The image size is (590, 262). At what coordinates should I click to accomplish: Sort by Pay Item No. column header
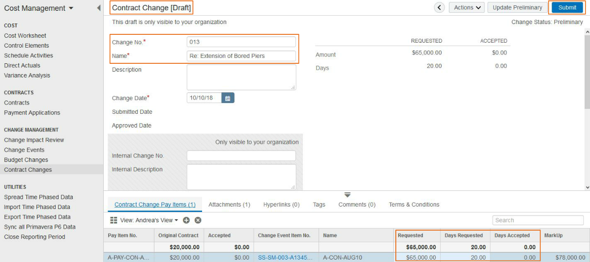tap(129, 236)
